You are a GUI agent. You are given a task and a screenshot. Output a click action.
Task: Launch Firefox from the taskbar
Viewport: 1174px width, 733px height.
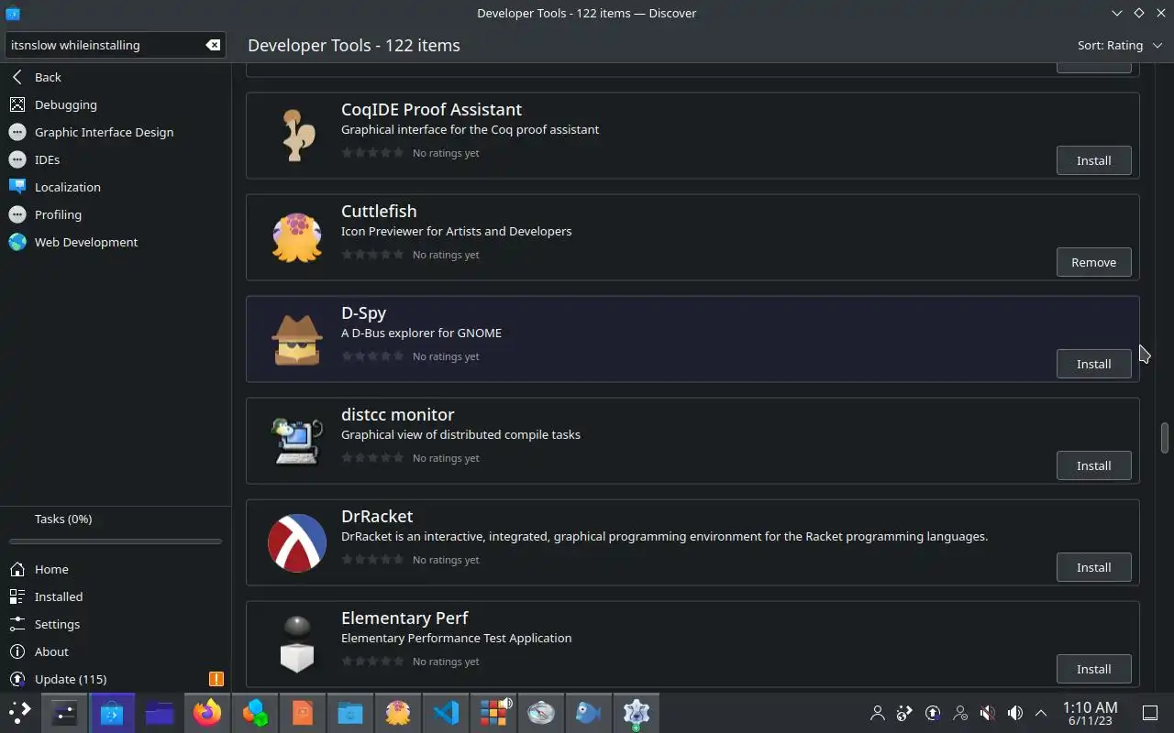(x=207, y=712)
